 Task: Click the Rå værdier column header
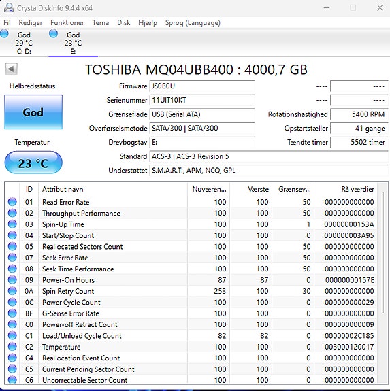coord(346,189)
